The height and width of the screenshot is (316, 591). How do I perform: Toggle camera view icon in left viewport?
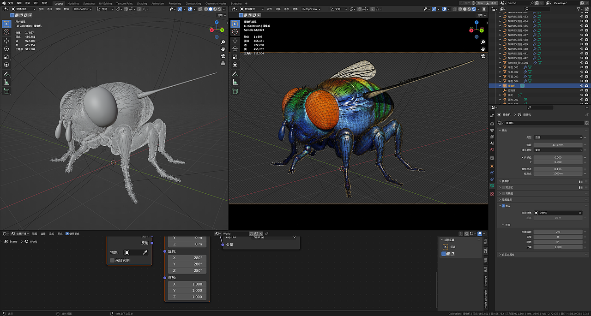tap(223, 56)
